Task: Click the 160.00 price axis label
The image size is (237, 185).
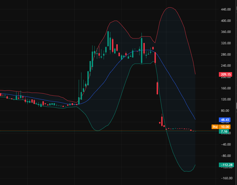Action: (x=226, y=88)
